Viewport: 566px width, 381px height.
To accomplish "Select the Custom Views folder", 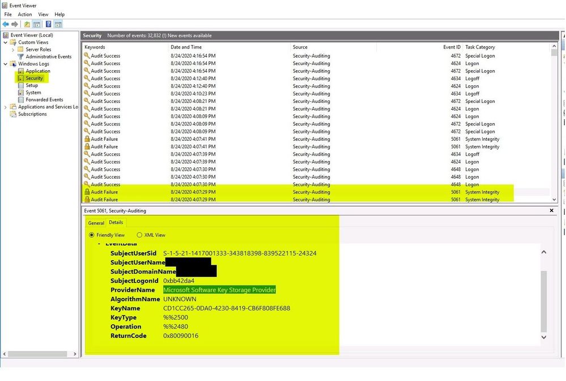I will [x=33, y=42].
